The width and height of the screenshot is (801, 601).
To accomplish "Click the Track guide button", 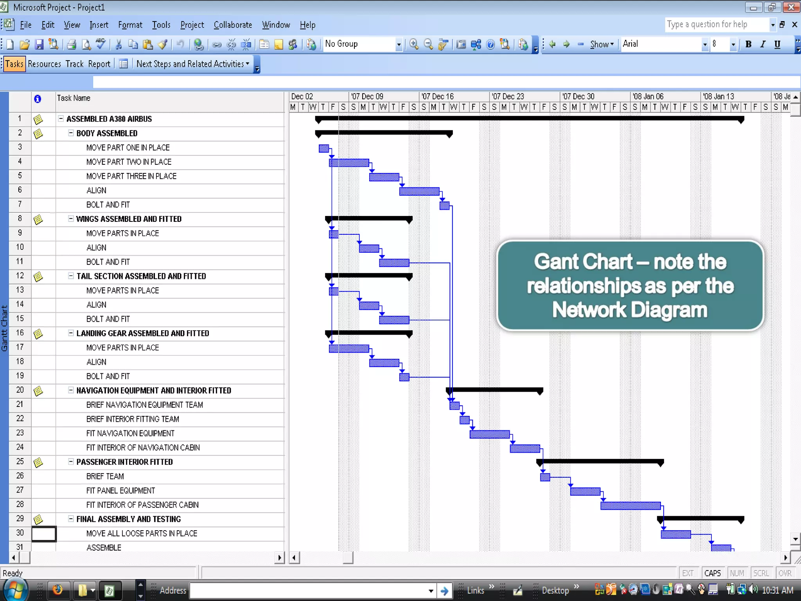I will [x=74, y=64].
